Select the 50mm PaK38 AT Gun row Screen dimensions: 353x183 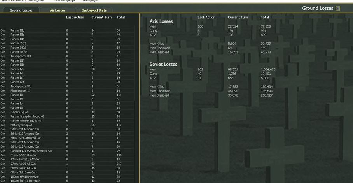[67, 168]
